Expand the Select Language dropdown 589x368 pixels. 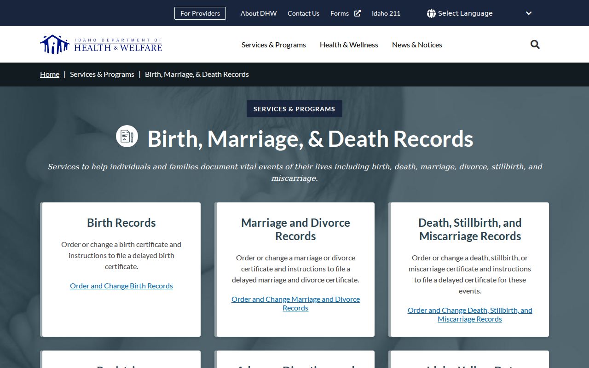click(x=479, y=13)
